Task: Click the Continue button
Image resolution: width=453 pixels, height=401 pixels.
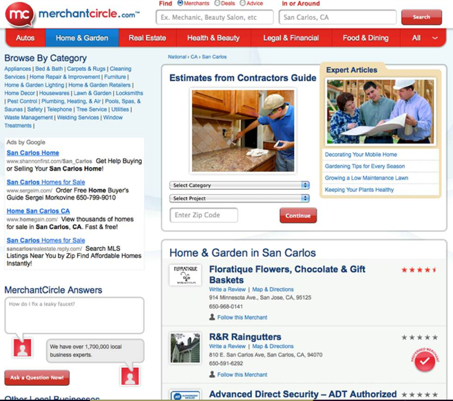Action: coord(298,215)
